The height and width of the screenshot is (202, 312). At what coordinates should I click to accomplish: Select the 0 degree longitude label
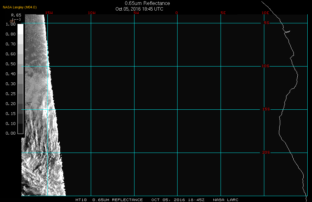click(177, 13)
